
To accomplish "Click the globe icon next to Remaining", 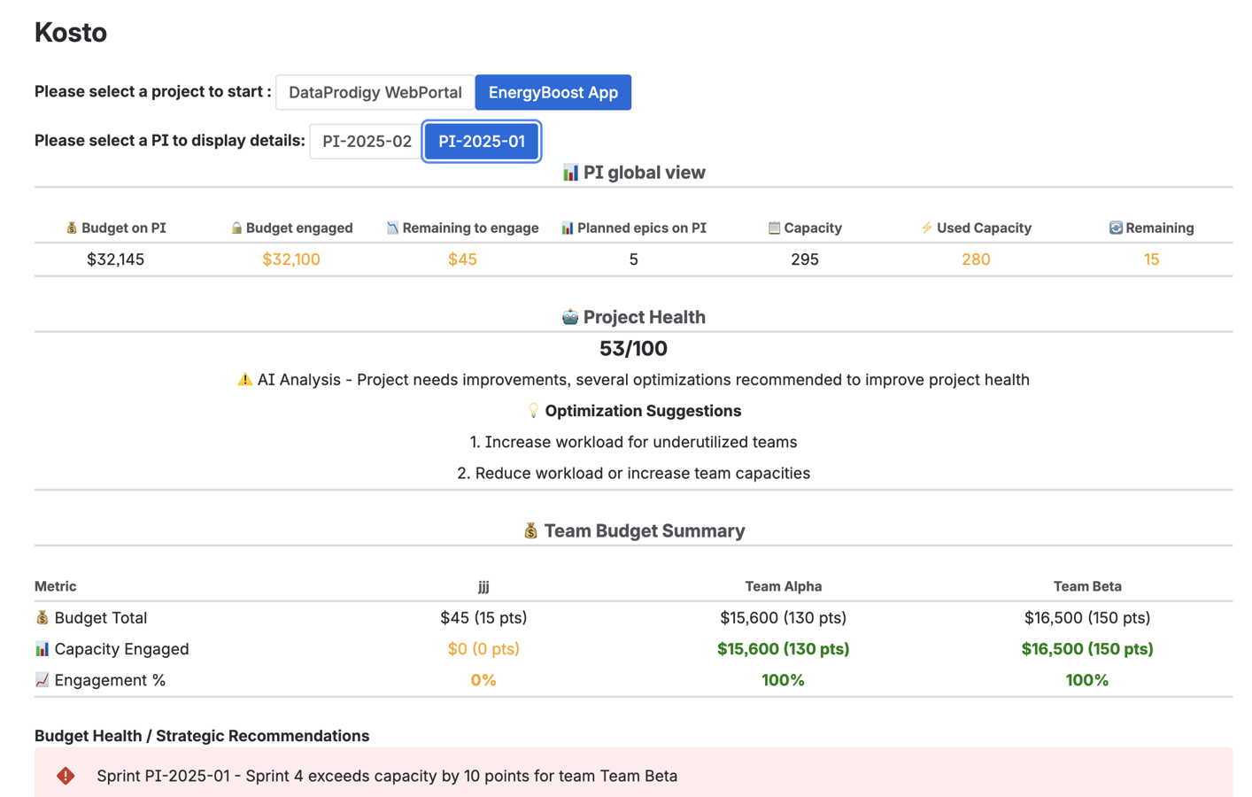I will (x=1117, y=228).
